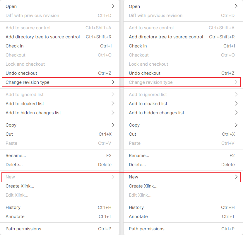Open the enabled New submenu in right menu
Image resolution: width=243 pixels, height=235 pixels.
(x=134, y=177)
